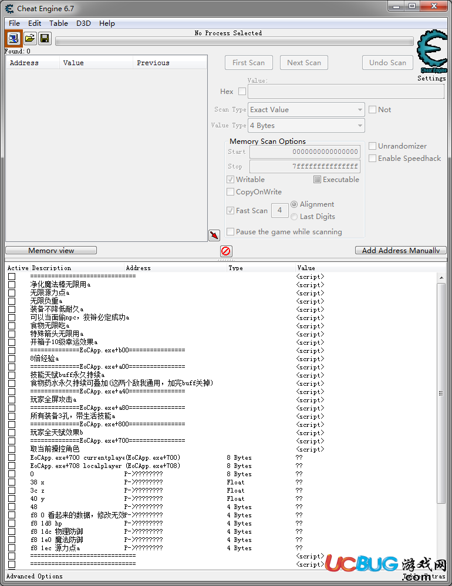
Task: Click Add Address Manually
Action: pyautogui.click(x=401, y=250)
